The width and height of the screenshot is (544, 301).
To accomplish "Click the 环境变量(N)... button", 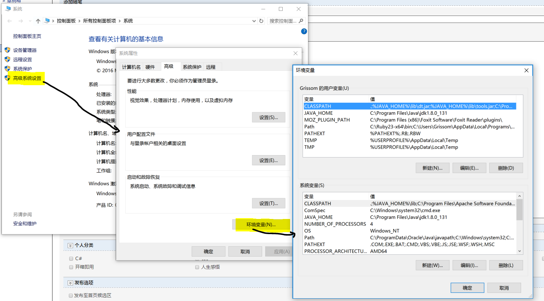I will [261, 224].
